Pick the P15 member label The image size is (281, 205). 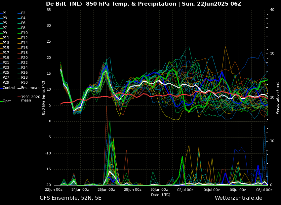5,48
